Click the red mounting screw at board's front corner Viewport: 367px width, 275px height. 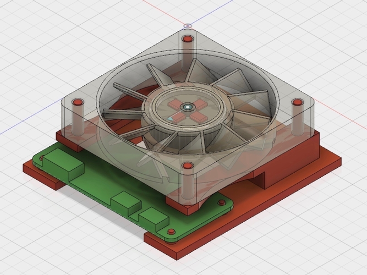pyautogui.click(x=171, y=232)
